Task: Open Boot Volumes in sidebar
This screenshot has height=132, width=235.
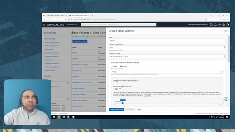Action: click(49, 49)
